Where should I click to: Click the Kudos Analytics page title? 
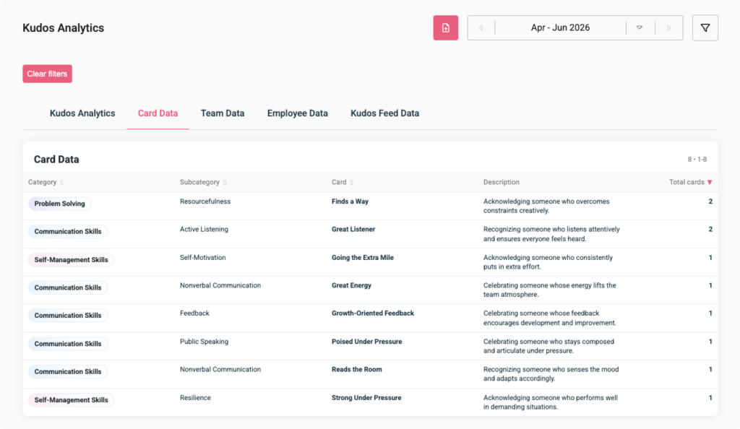coord(64,28)
